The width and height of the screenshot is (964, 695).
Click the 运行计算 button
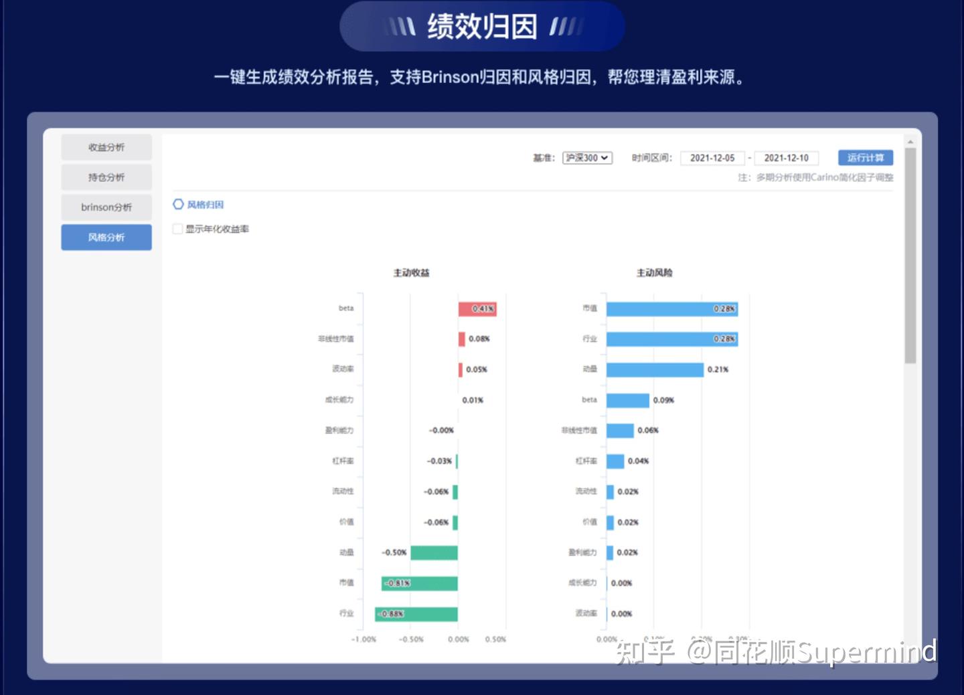864,157
